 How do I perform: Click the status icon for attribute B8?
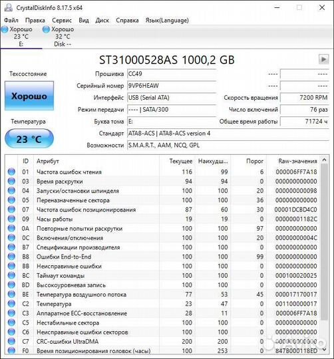11,257
